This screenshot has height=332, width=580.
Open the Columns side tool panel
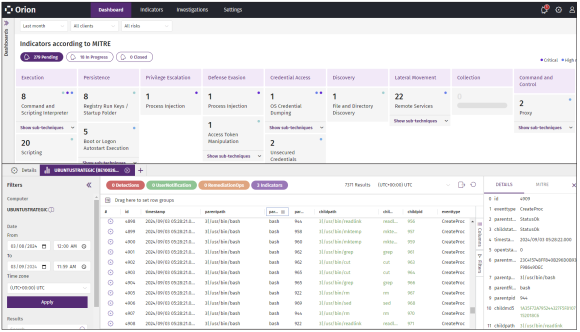(x=479, y=234)
